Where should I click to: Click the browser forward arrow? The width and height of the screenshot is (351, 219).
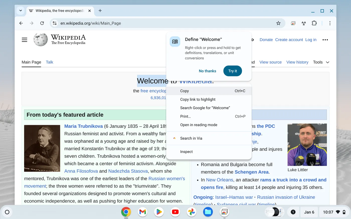pyautogui.click(x=32, y=23)
